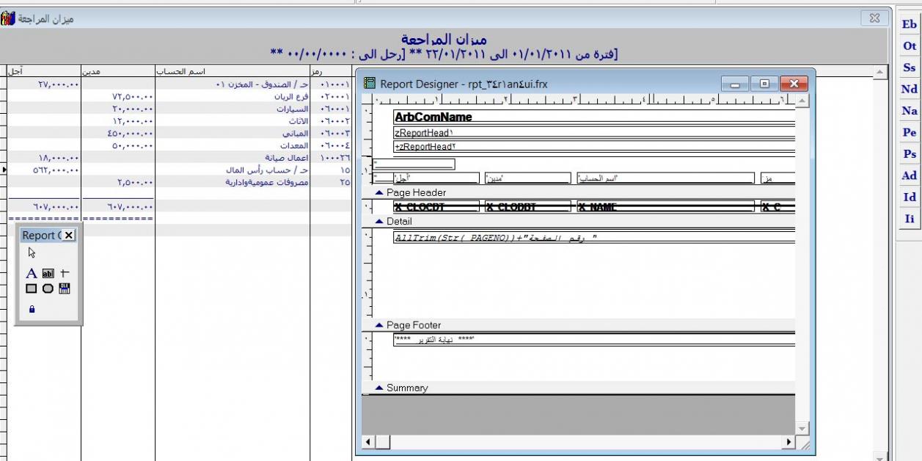Select the X_NAME detail field
Viewport: 922px width, 461px height.
point(665,207)
